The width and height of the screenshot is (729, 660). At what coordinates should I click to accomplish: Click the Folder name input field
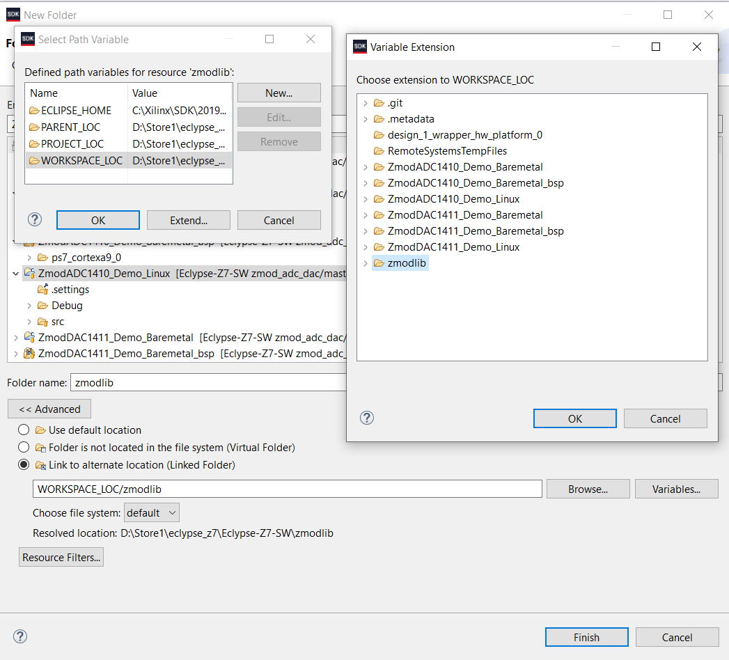(x=208, y=382)
